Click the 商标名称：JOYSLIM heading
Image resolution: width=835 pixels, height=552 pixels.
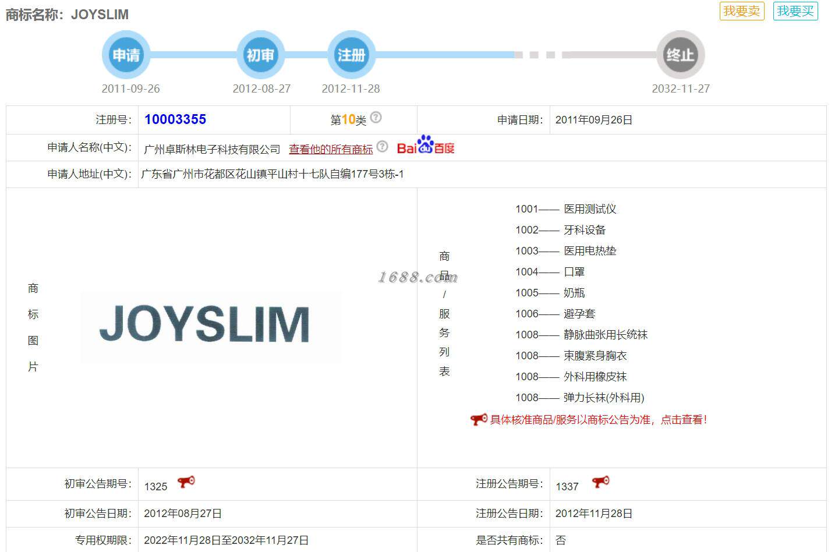(x=67, y=15)
